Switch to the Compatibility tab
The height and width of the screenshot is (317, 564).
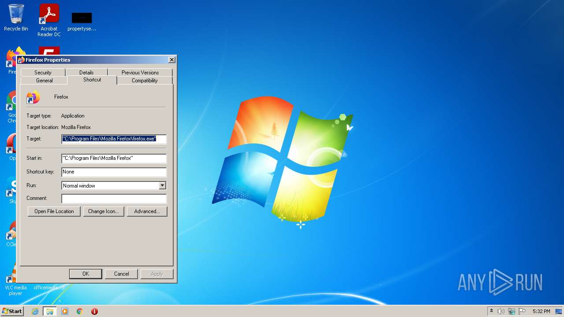point(145,81)
